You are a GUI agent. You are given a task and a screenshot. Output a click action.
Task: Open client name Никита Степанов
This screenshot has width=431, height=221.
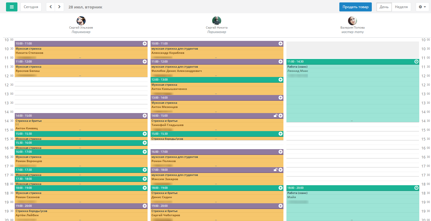point(29,53)
